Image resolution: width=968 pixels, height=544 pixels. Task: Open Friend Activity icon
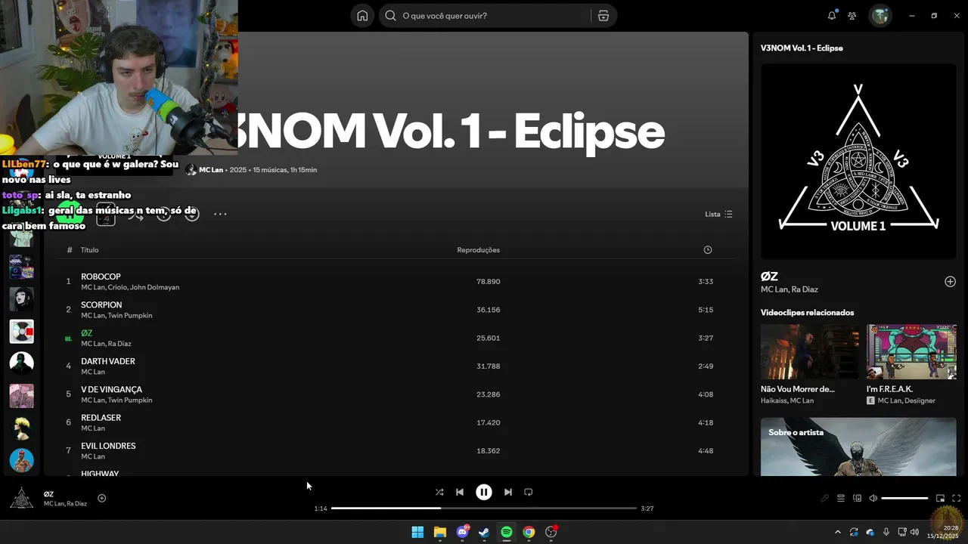click(852, 16)
